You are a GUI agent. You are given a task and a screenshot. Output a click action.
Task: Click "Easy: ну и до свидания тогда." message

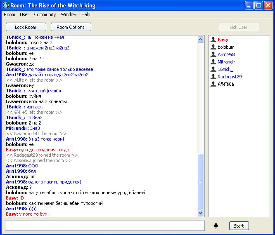38,150
